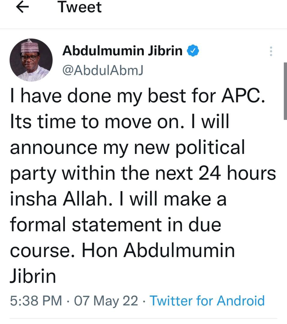Image resolution: width=287 pixels, height=324 pixels.
Task: Open Abdulmumin Jibrin's profile picture
Action: click(x=31, y=60)
